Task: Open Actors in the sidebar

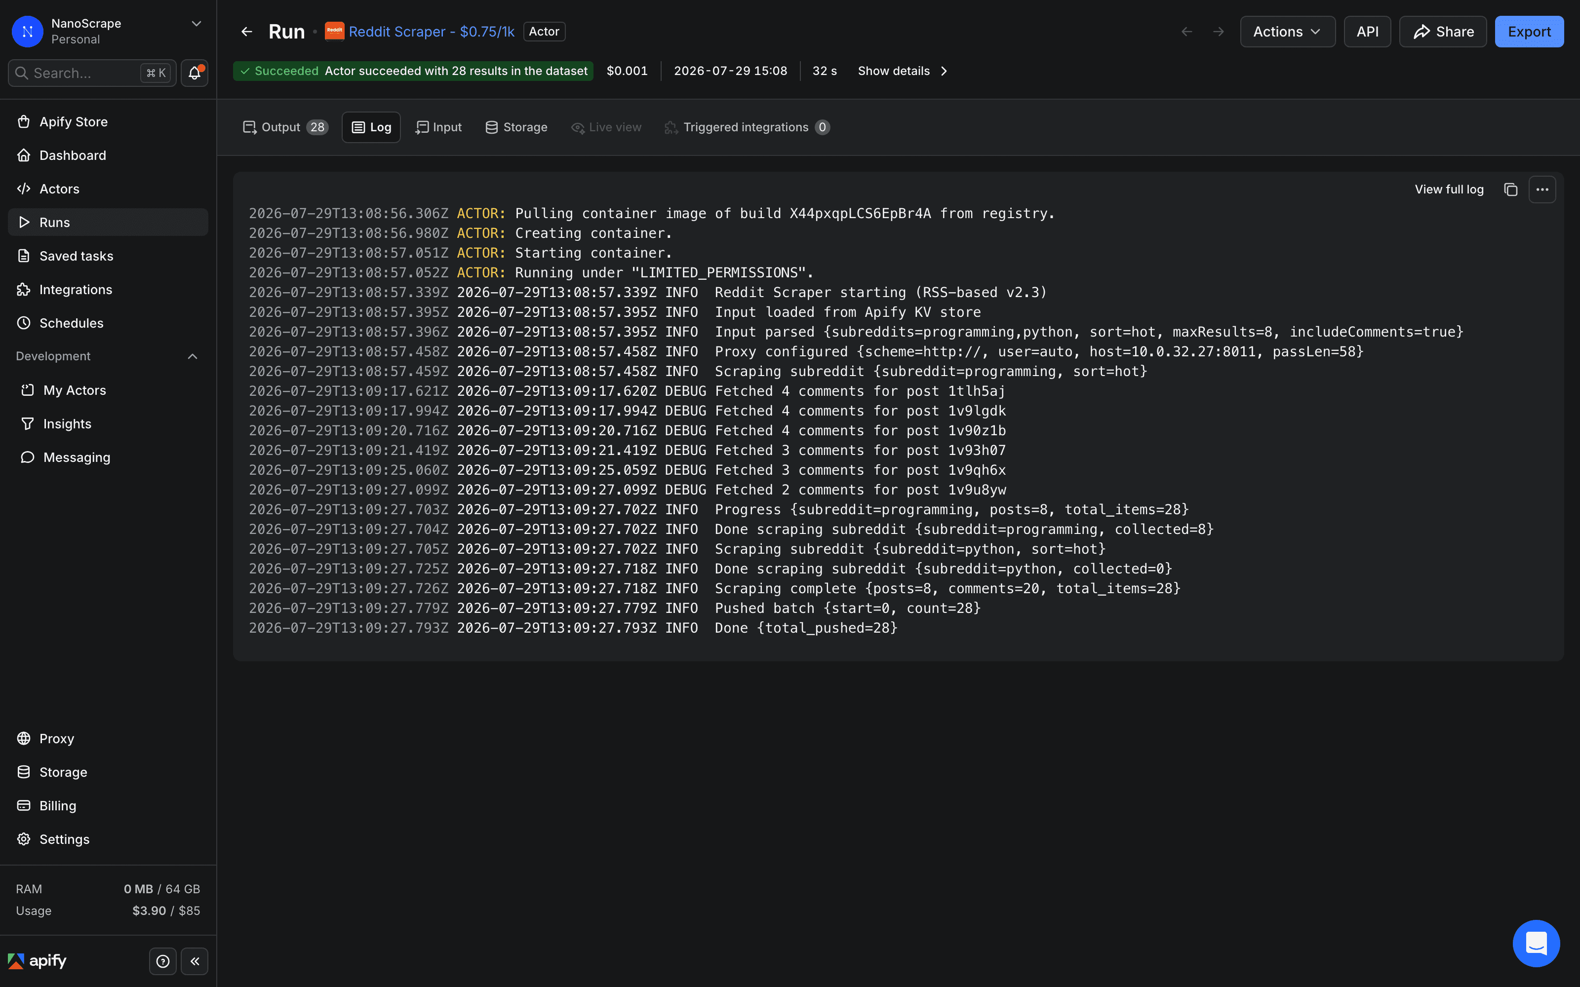Action: click(x=108, y=189)
